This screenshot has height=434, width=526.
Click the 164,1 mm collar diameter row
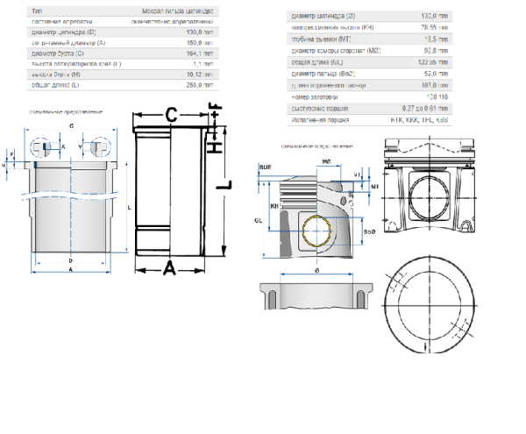pos(123,53)
